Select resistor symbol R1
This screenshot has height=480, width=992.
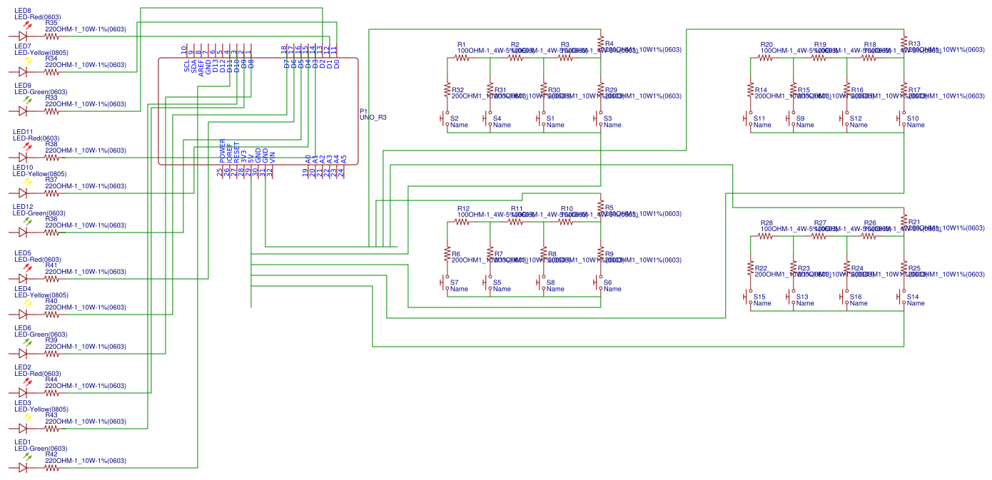(x=462, y=58)
